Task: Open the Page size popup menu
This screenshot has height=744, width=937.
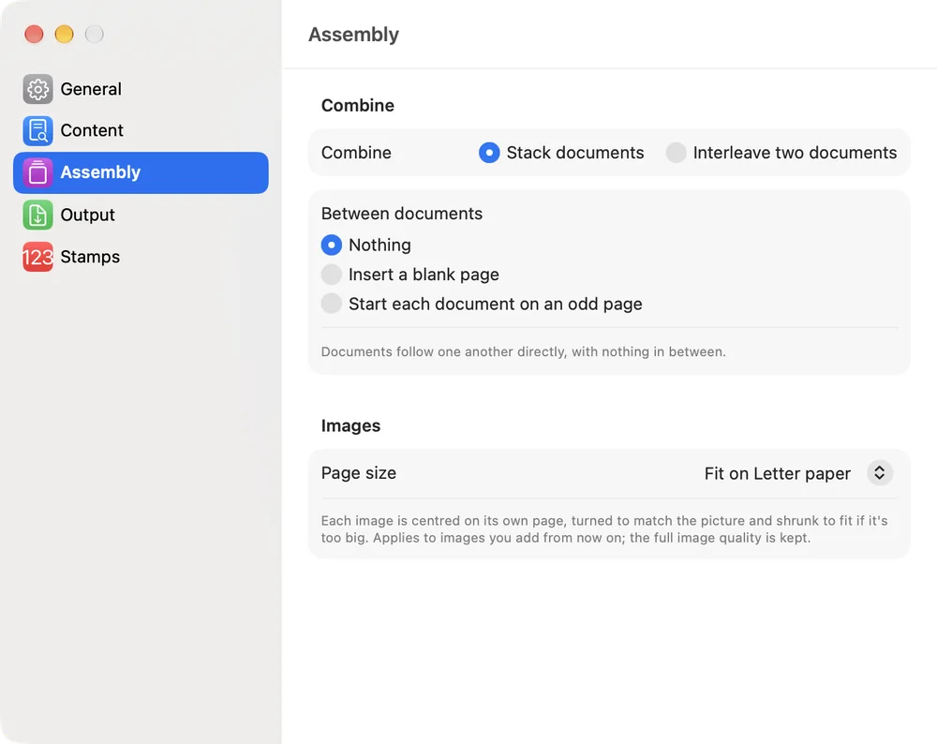Action: (798, 473)
